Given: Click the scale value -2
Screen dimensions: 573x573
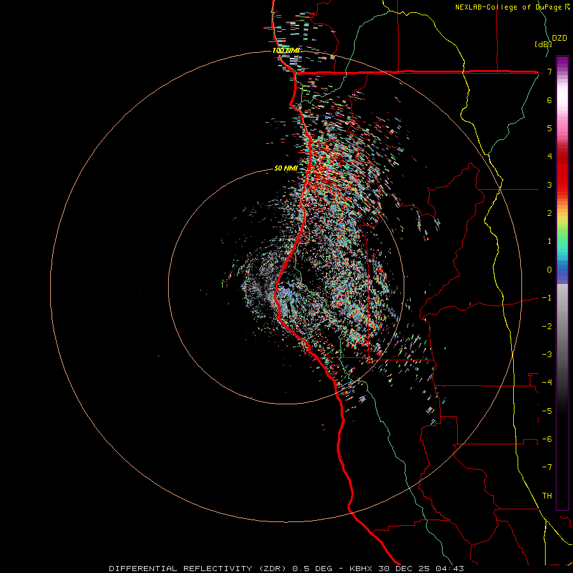Looking at the screenshot, I should [x=547, y=327].
